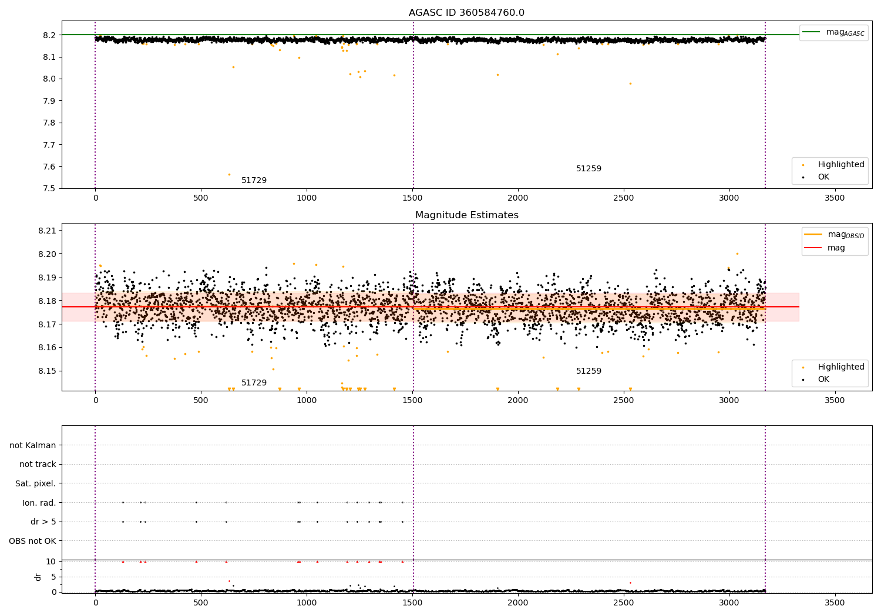
Task: Click the "7.7" y-tick label
Action: [50, 145]
